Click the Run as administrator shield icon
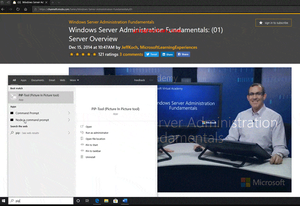Viewport: 300px width, 206px height. pyautogui.click(x=82, y=132)
